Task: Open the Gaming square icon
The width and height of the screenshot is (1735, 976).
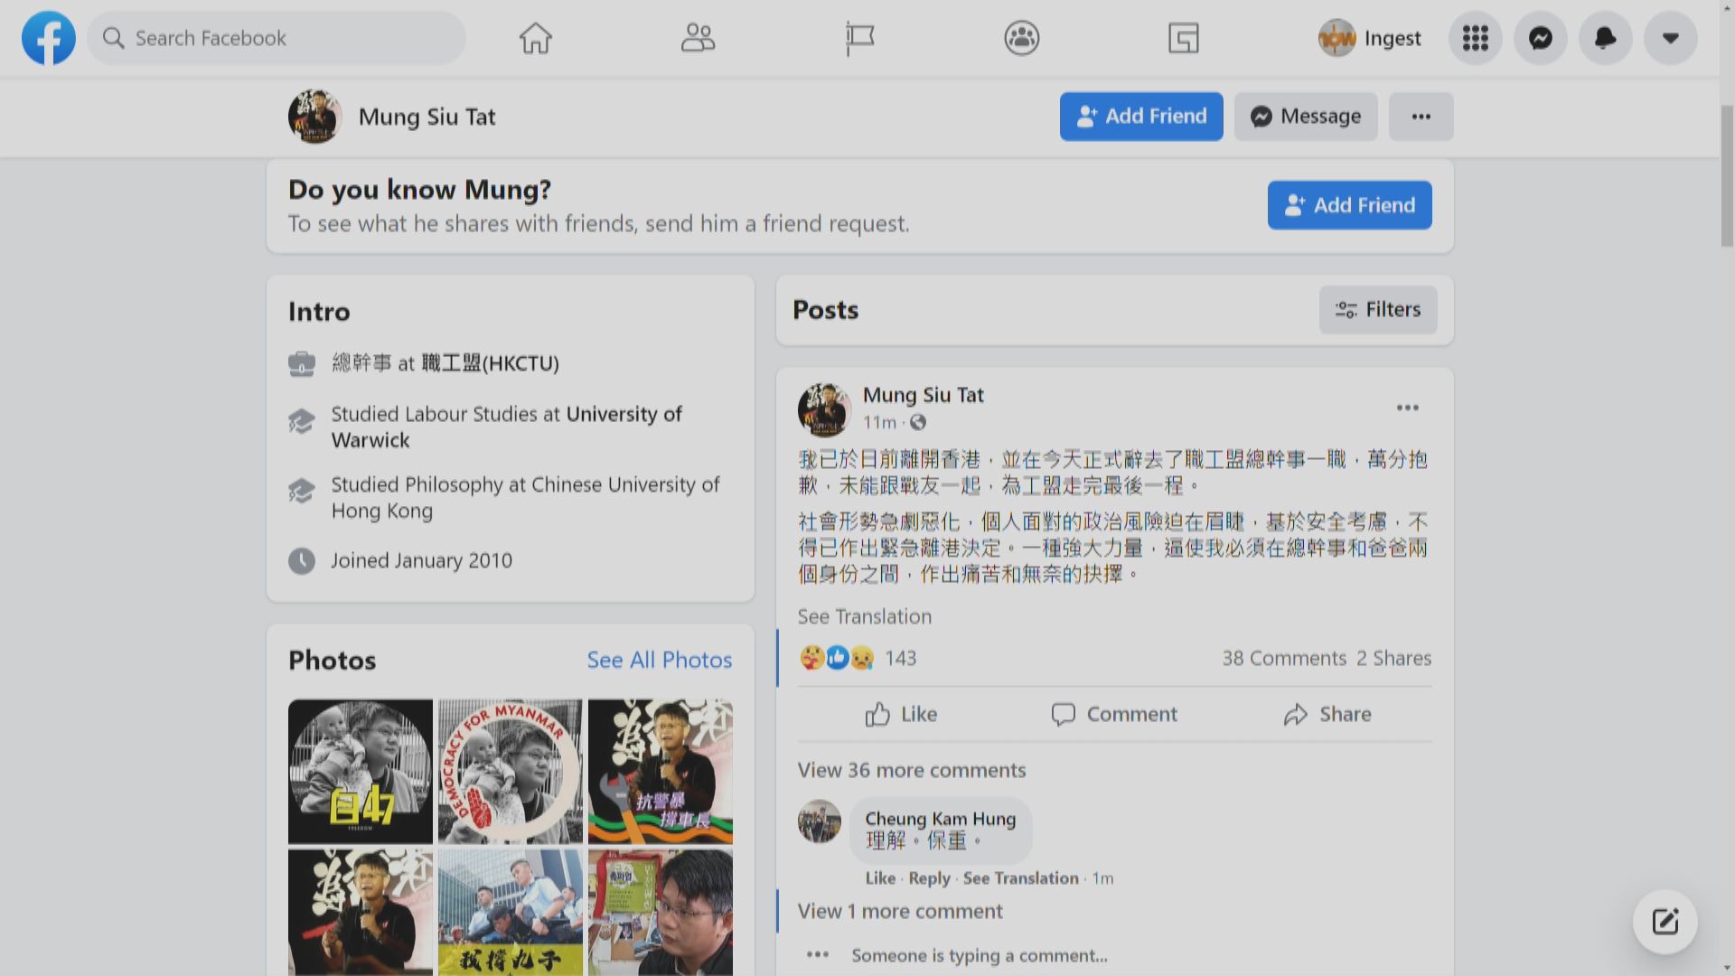Action: tap(1183, 38)
